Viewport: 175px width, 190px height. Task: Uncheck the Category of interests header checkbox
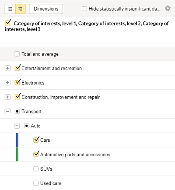point(8,23)
